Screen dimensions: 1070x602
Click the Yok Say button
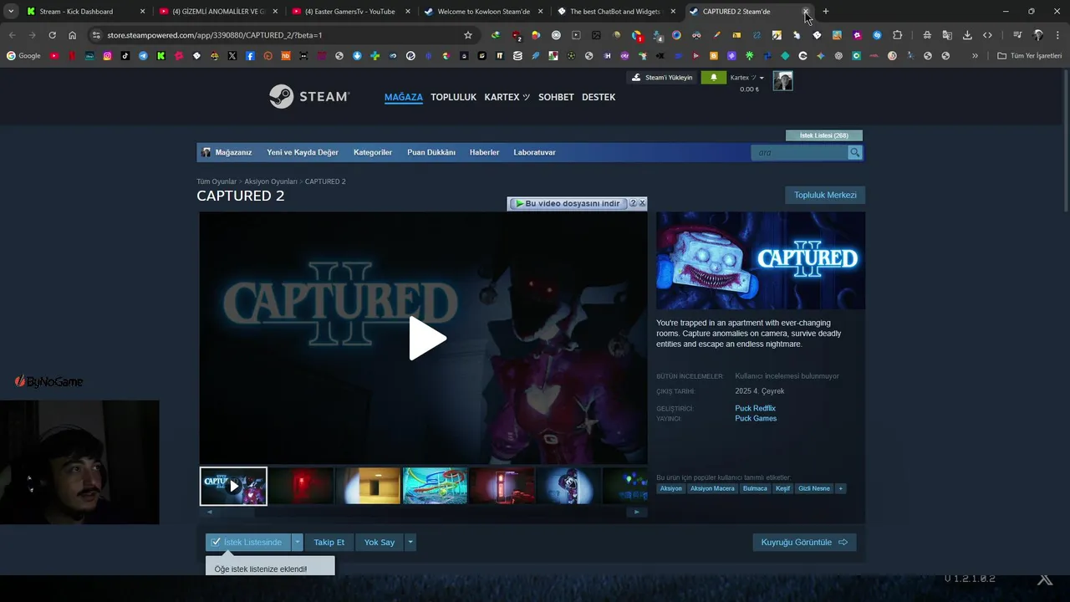coord(380,542)
